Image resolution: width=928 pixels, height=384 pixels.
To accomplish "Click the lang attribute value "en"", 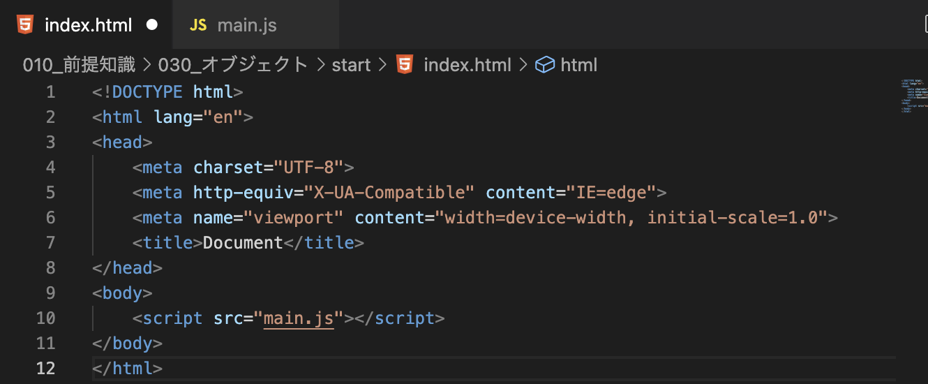I will tap(223, 117).
